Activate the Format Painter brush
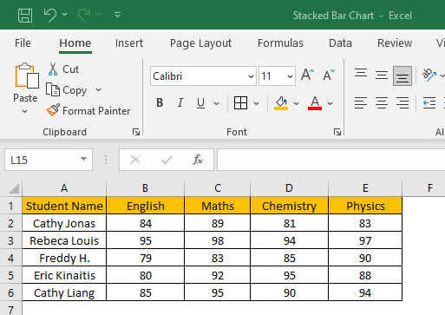 [x=88, y=111]
